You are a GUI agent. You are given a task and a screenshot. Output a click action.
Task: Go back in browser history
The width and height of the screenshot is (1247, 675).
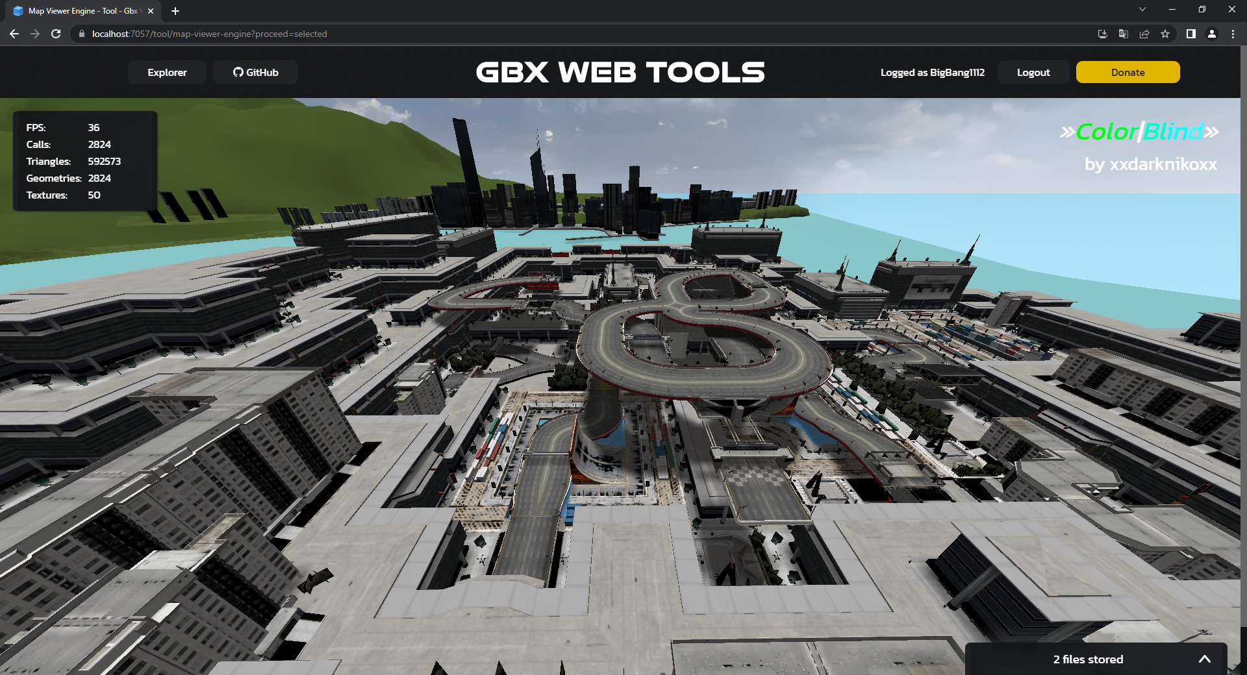click(x=14, y=34)
